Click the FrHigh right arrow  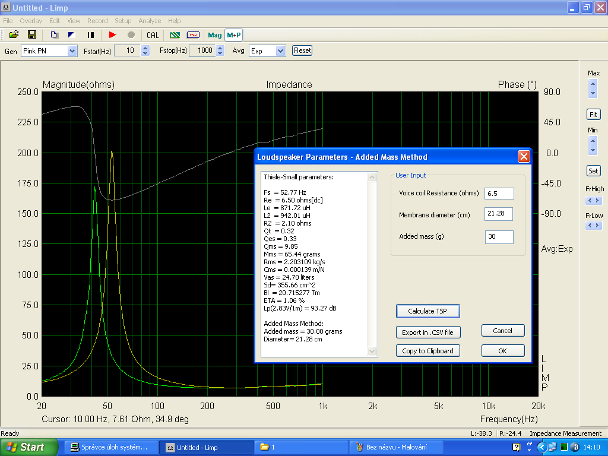(597, 201)
